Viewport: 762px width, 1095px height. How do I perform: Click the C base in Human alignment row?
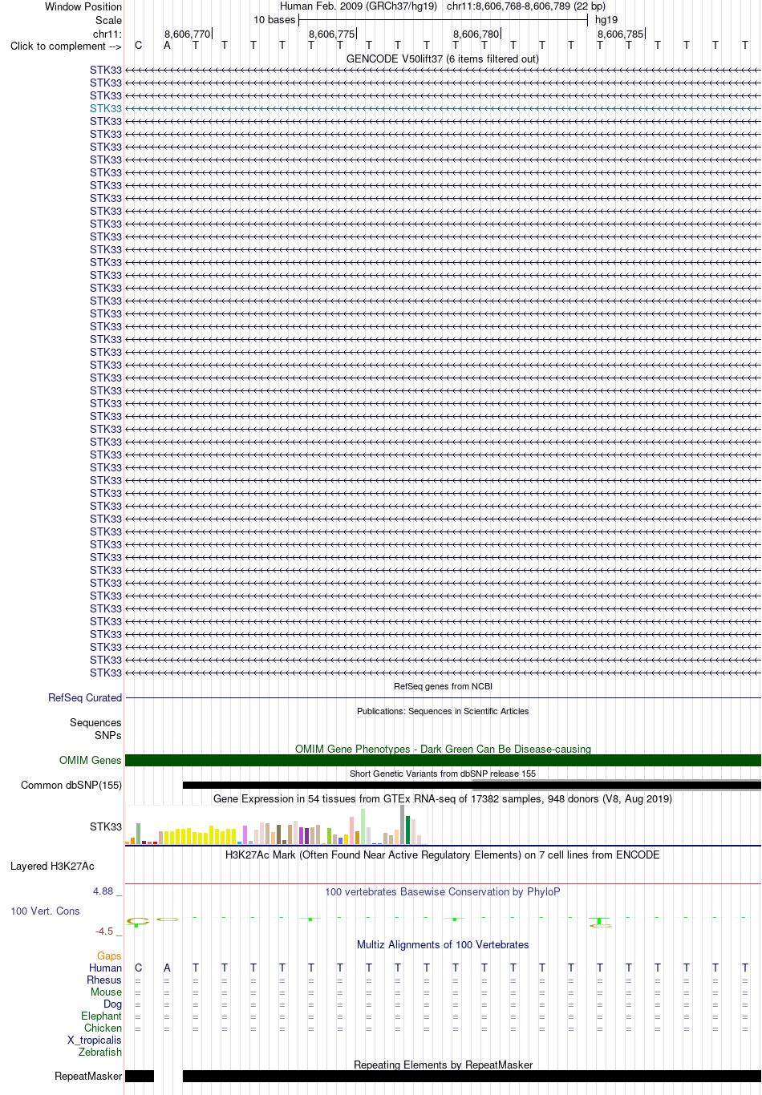138,968
